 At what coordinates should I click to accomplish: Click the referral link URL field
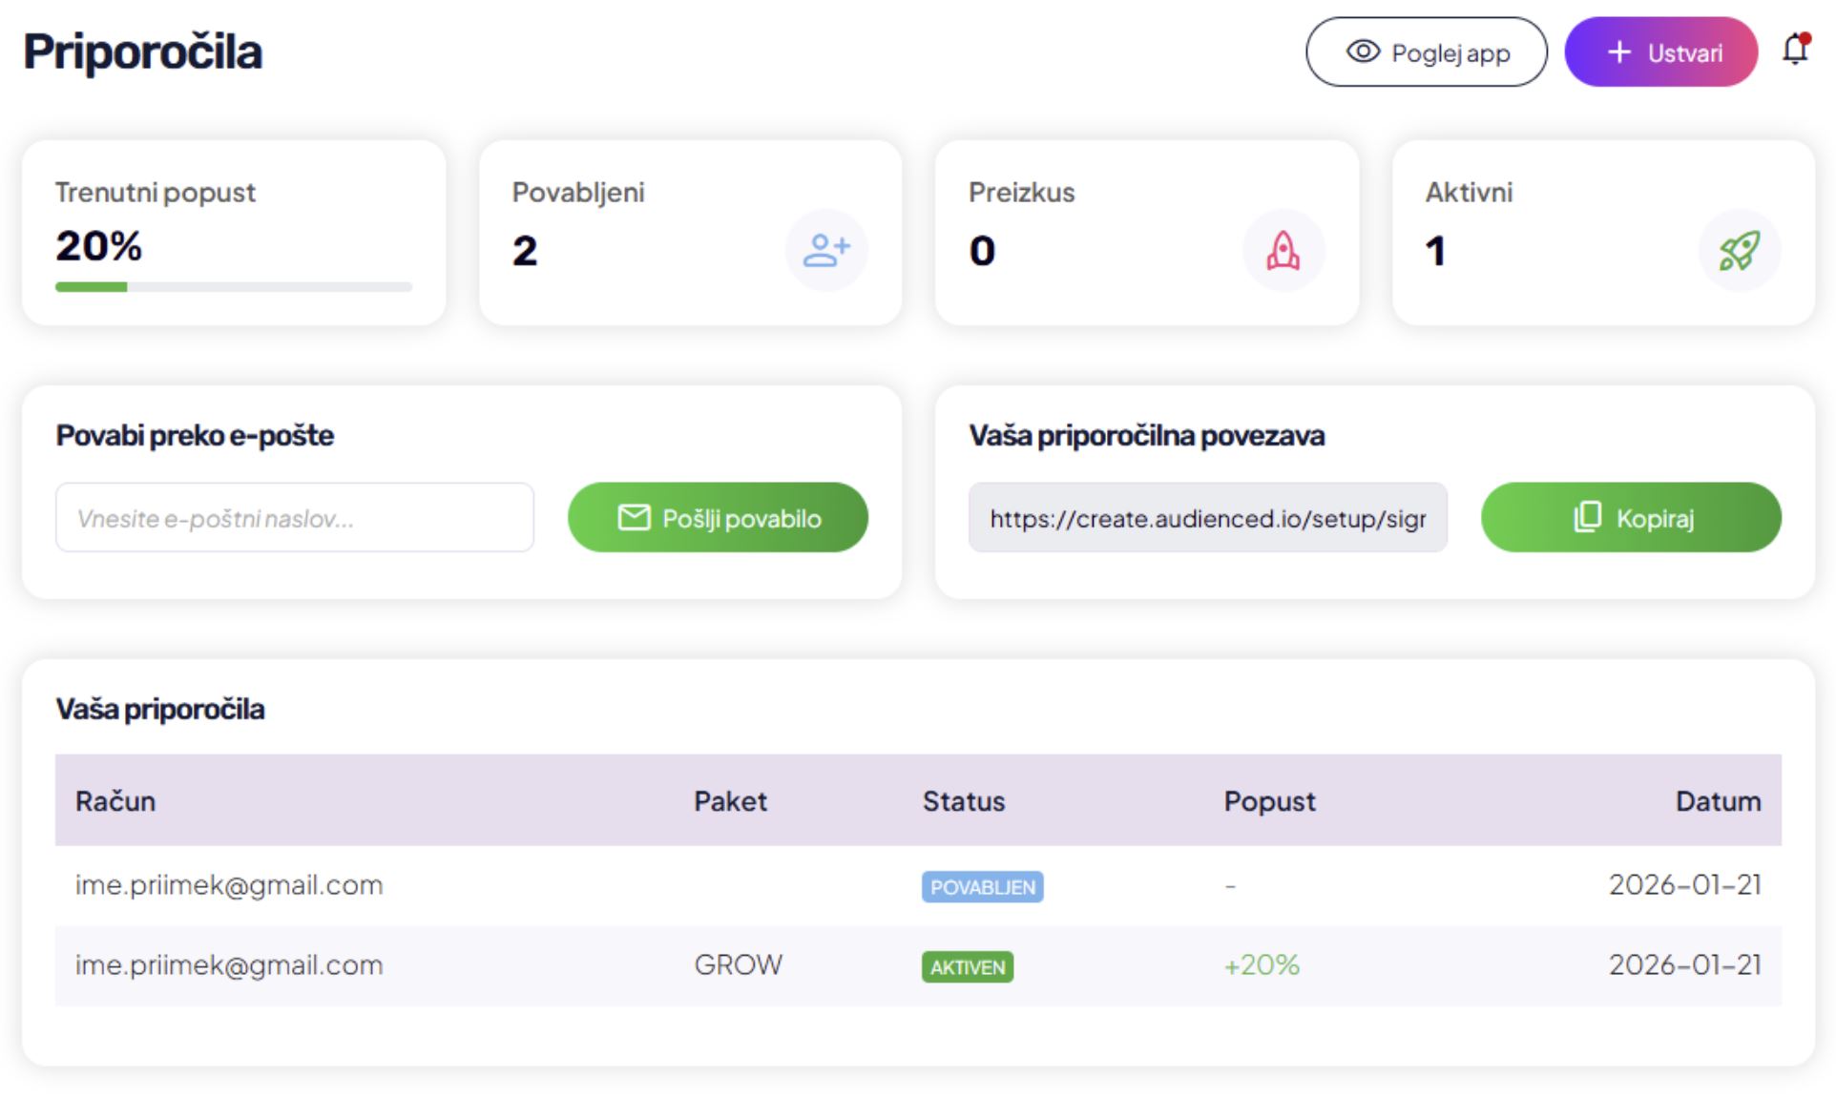pyautogui.click(x=1207, y=518)
